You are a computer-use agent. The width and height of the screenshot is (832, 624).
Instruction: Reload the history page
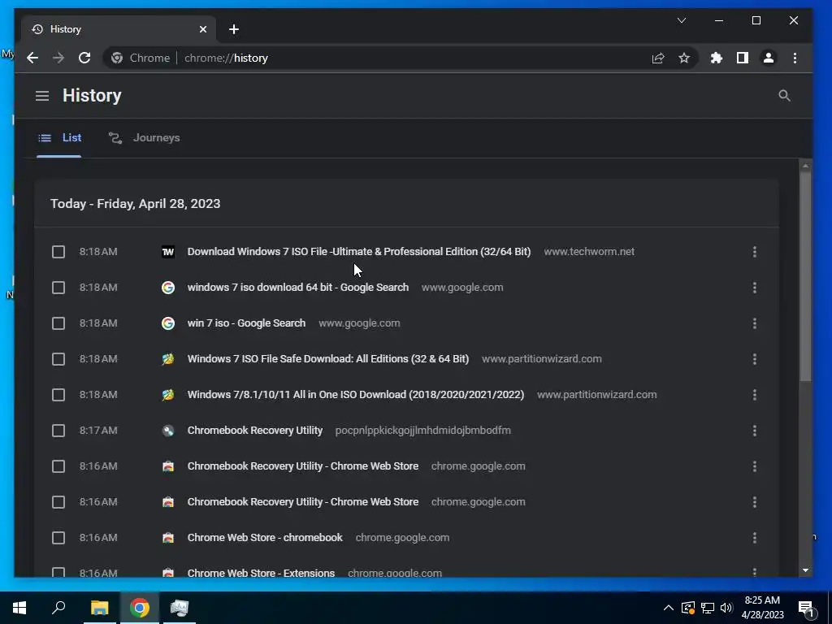click(84, 58)
